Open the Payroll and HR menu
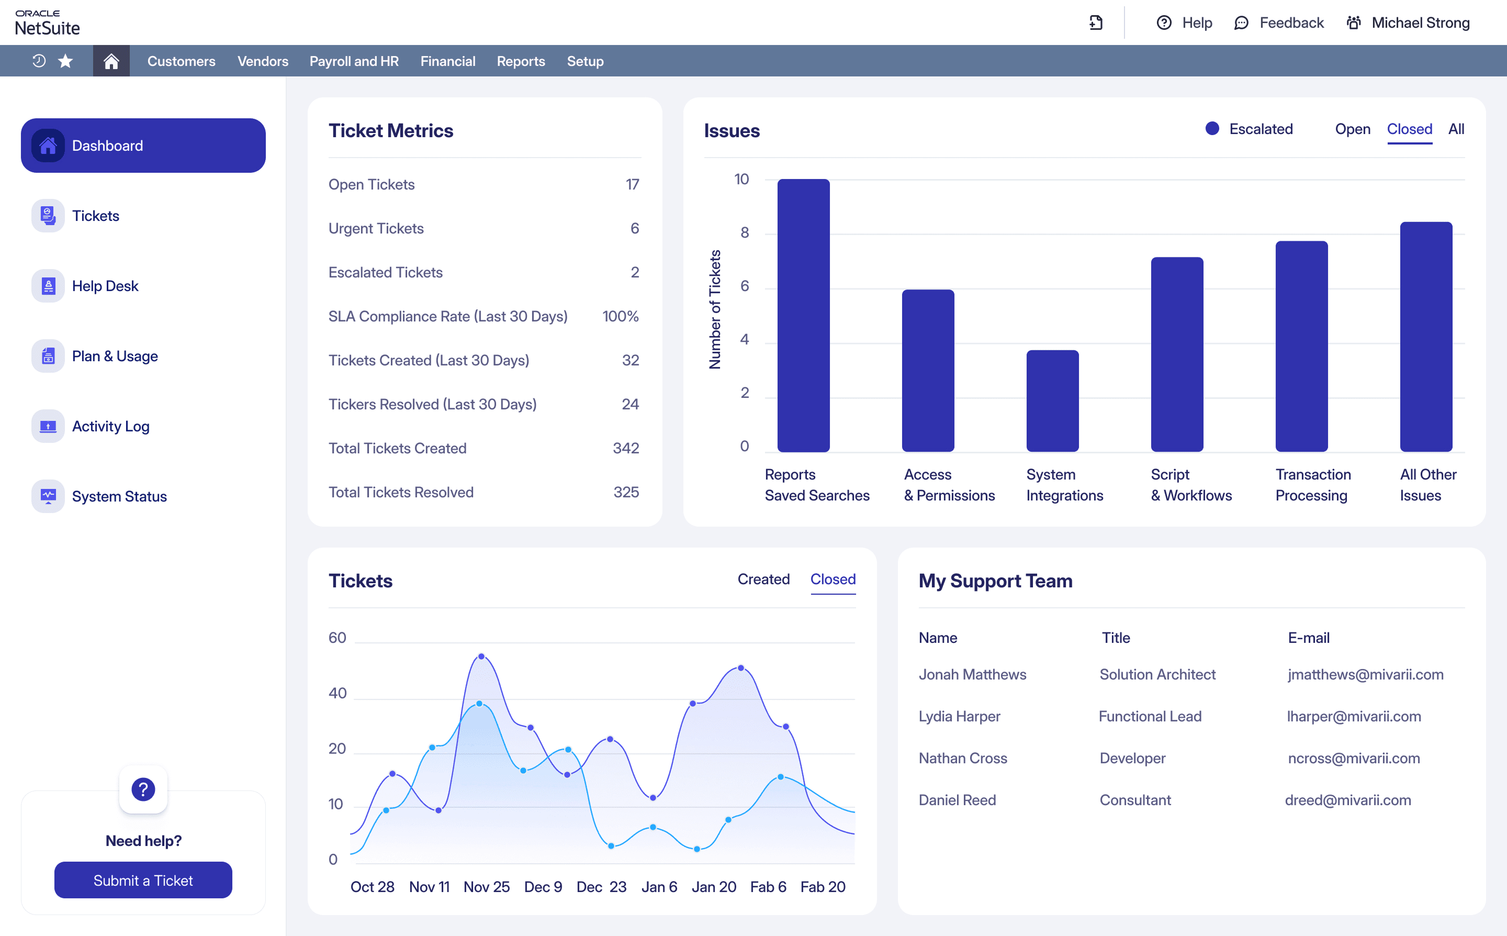The width and height of the screenshot is (1507, 936). tap(354, 61)
